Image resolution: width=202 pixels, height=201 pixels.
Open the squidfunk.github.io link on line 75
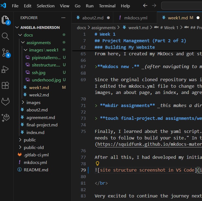pyautogui.click(x=149, y=144)
